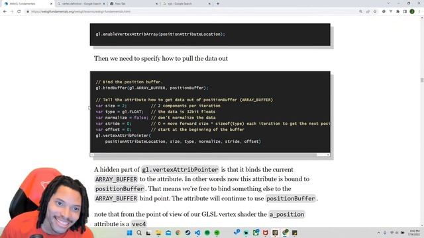Open Task View on the taskbar
Image resolution: width=424 pixels, height=238 pixels.
point(148,233)
